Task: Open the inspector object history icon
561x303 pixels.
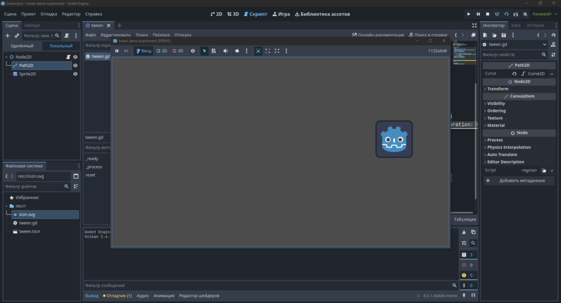Action: (553, 36)
